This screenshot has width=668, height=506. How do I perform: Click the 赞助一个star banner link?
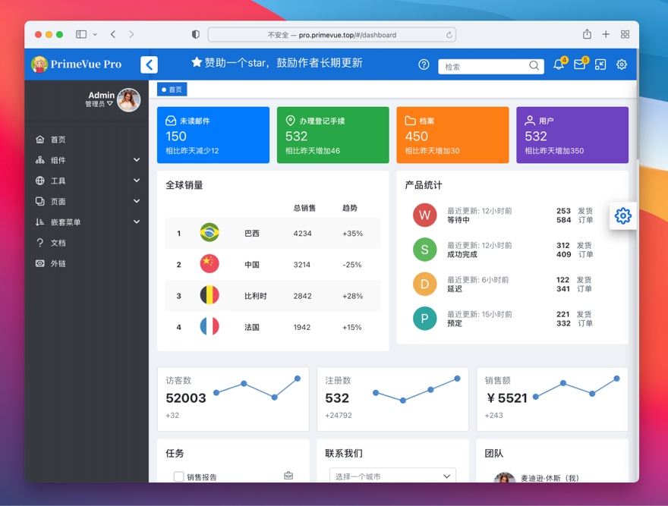tap(277, 63)
